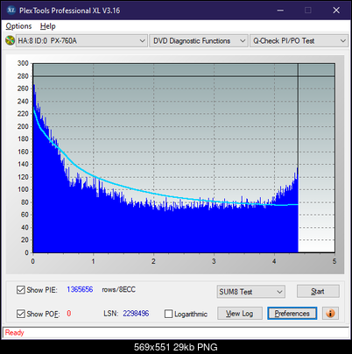This screenshot has height=354, width=352.
Task: Click the LSN value 2298496
Action: click(x=136, y=314)
